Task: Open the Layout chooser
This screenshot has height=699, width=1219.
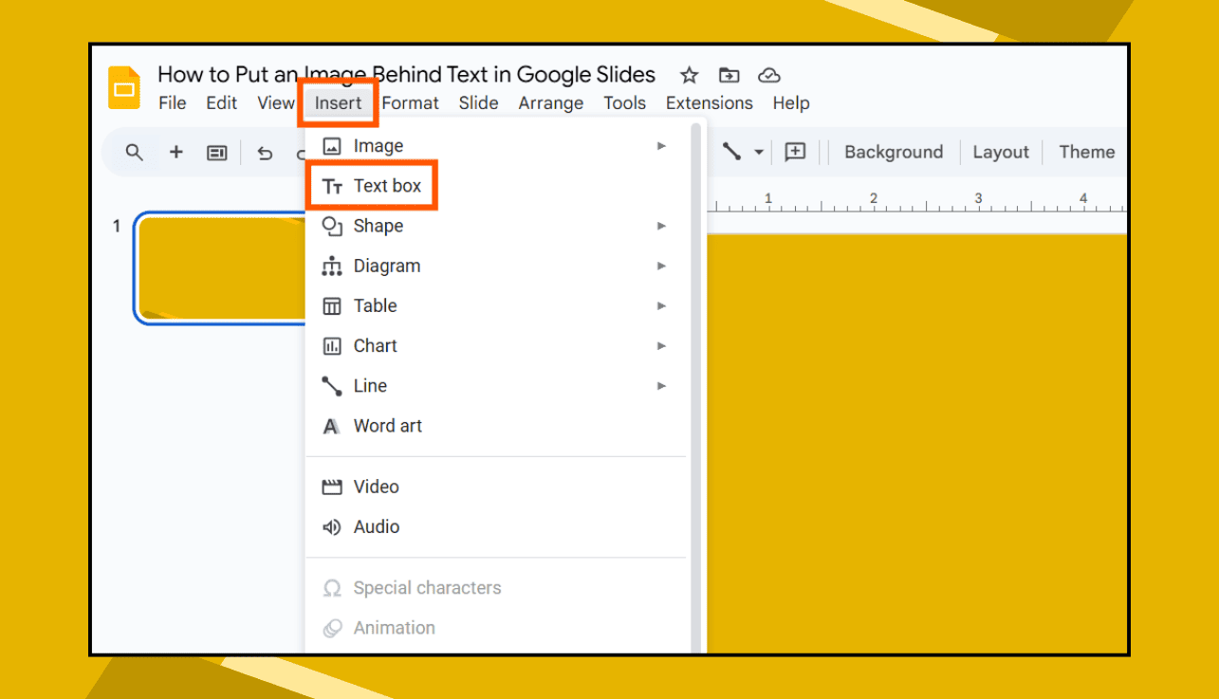Action: pyautogui.click(x=1001, y=152)
